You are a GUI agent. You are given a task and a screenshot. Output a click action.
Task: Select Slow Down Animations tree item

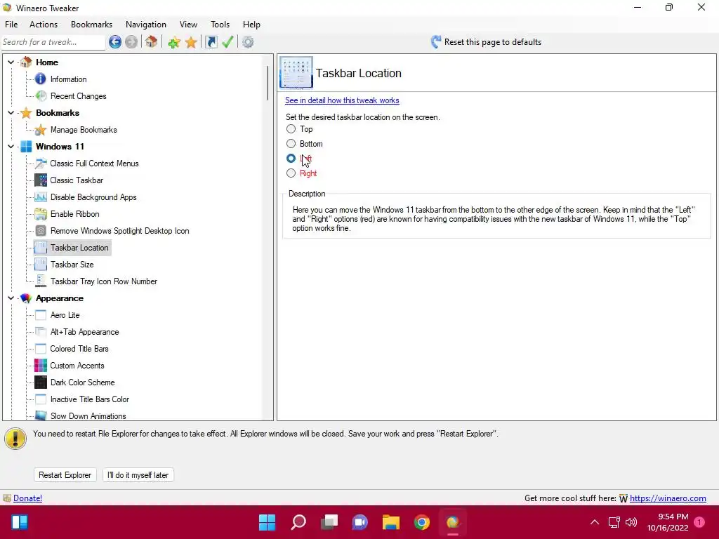[x=88, y=415]
